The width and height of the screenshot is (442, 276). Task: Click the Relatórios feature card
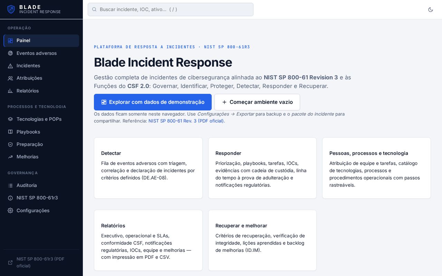(x=148, y=240)
